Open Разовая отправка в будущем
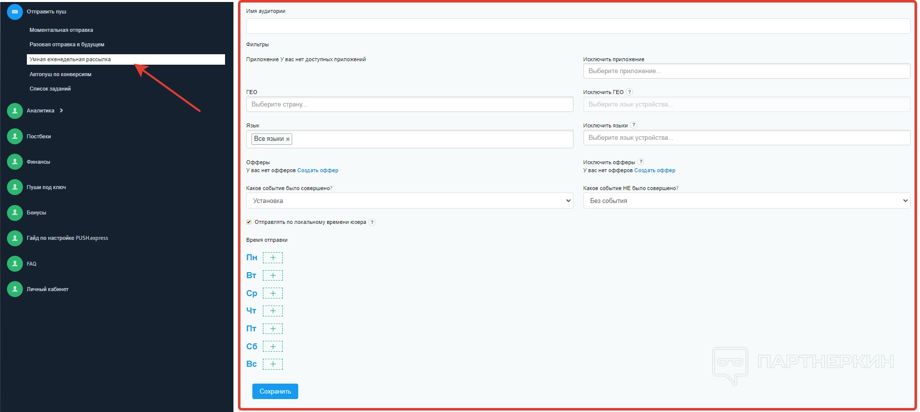Image resolution: width=920 pixels, height=412 pixels. tap(67, 44)
